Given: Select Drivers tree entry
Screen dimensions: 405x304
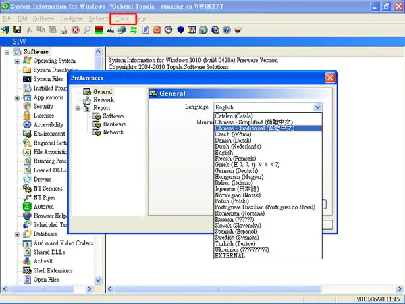Looking at the screenshot, I should pos(43,179).
